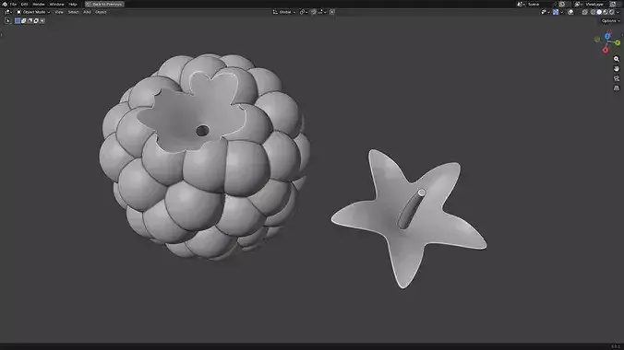The height and width of the screenshot is (350, 624).
Task: Click the blue Z axis on gizmo
Action: pos(607,36)
